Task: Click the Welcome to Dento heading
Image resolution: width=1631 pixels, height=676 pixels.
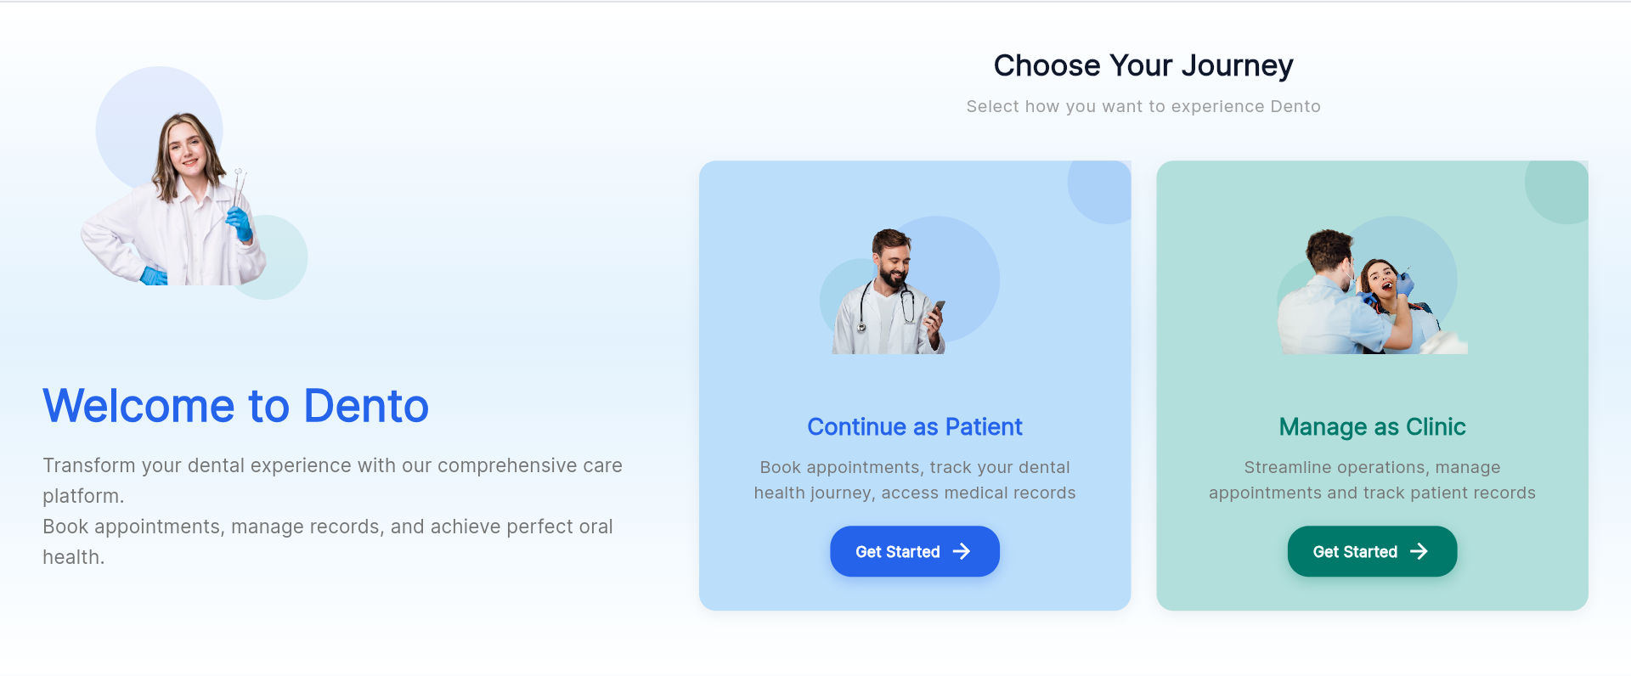Action: point(235,405)
